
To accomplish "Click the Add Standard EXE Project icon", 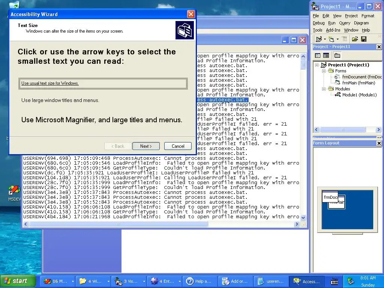I will click(318, 39).
